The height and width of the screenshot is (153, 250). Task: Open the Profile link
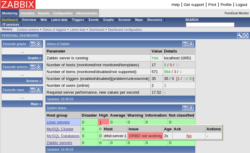click(x=226, y=4)
